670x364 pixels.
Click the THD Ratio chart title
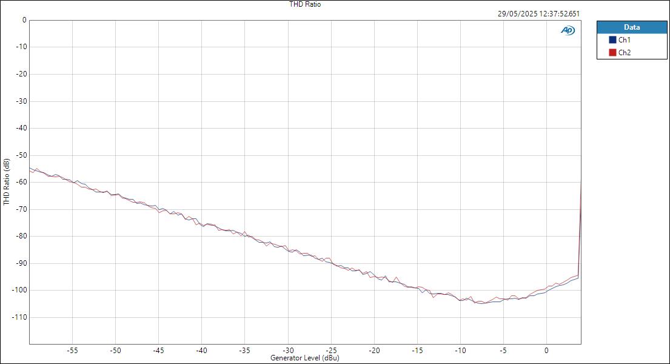304,4
